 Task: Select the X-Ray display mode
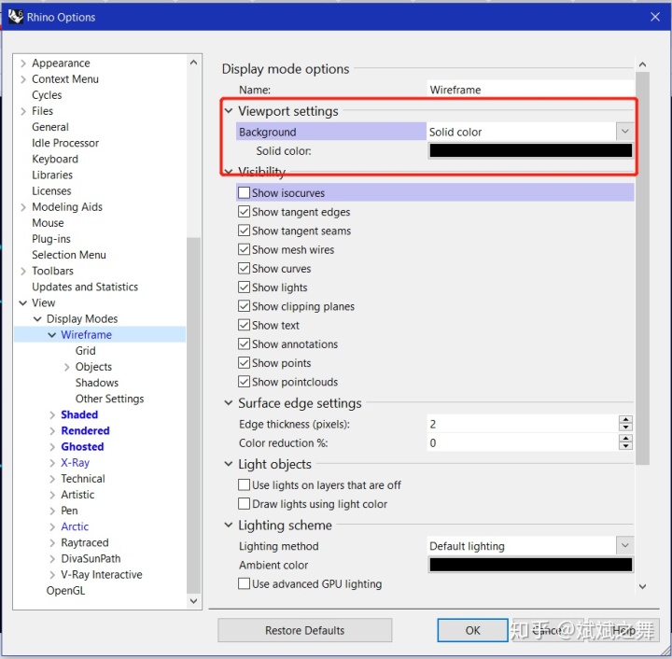pyautogui.click(x=75, y=463)
